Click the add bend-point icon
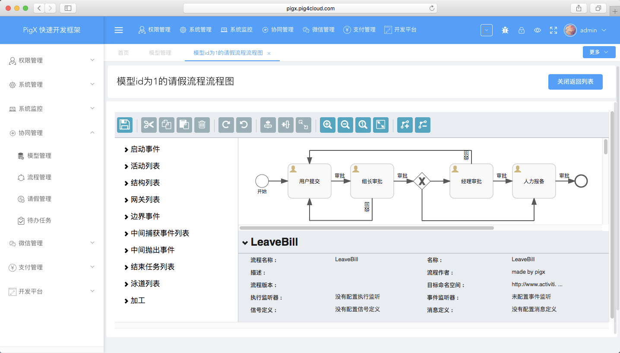Image resolution: width=620 pixels, height=353 pixels. pos(405,125)
